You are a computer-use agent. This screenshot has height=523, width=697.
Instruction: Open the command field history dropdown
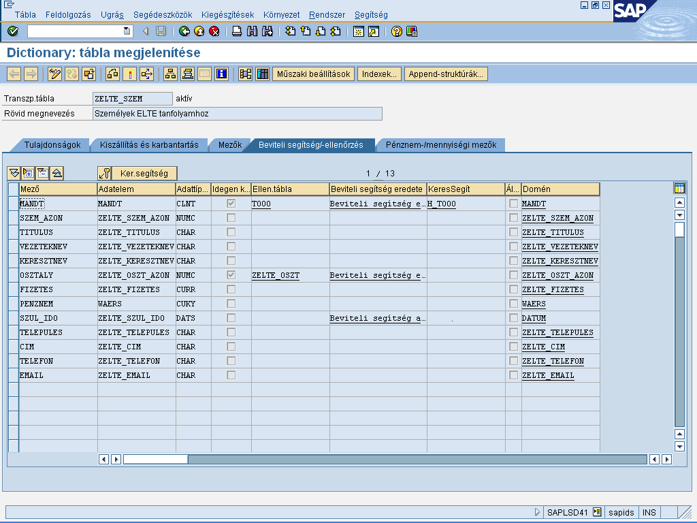127,31
